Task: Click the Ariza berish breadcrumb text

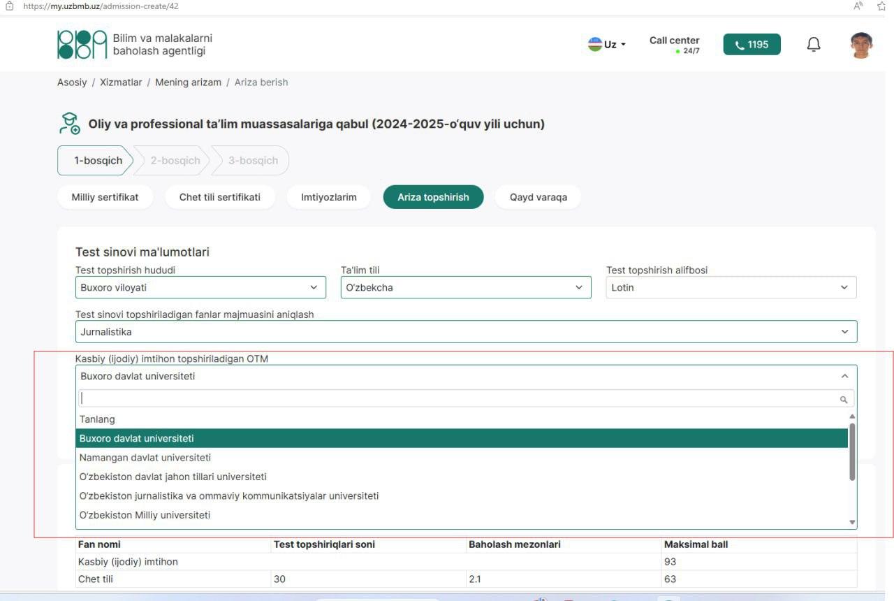Action: coord(261,82)
